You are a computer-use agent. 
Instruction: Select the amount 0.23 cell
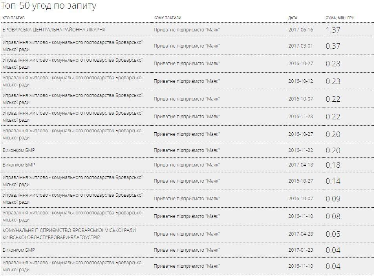point(333,81)
